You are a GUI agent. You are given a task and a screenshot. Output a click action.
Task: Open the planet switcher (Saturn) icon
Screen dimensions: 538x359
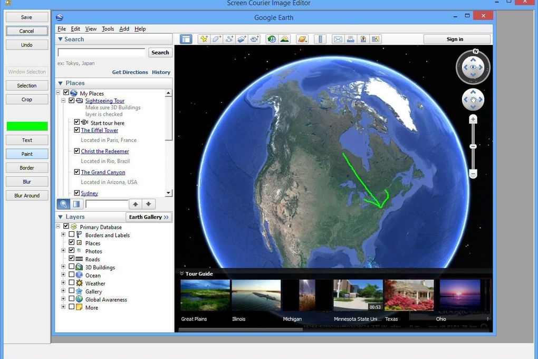coord(302,39)
